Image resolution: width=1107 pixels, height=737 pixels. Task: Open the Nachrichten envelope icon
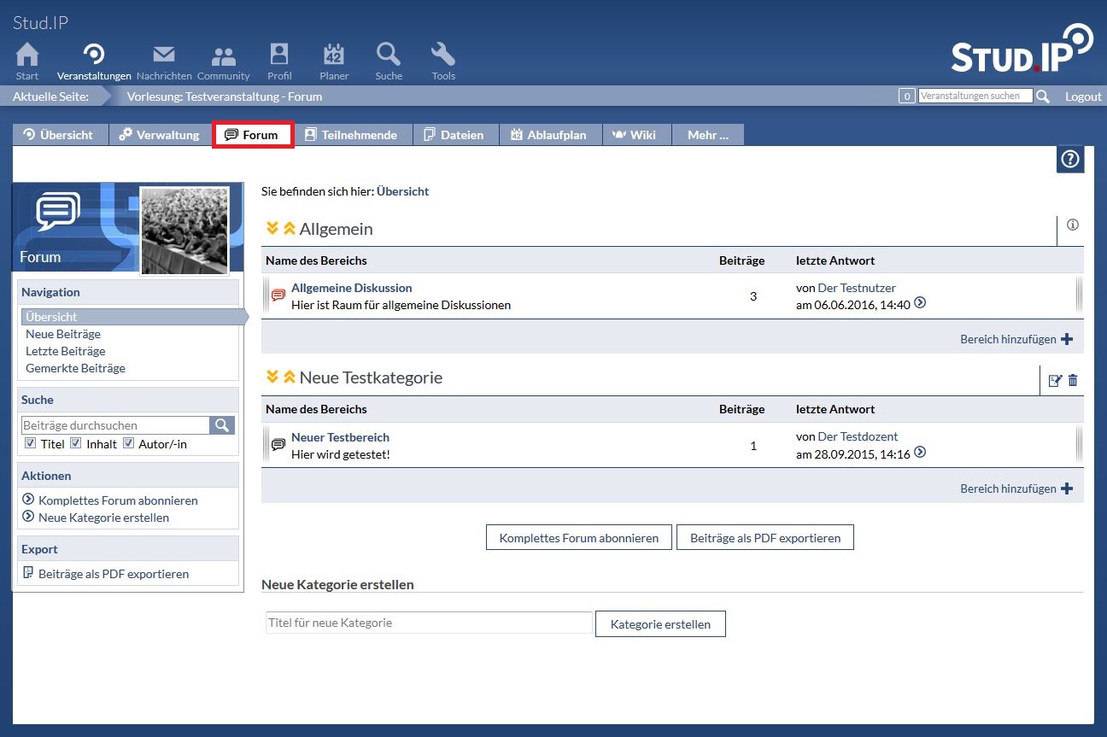point(163,56)
